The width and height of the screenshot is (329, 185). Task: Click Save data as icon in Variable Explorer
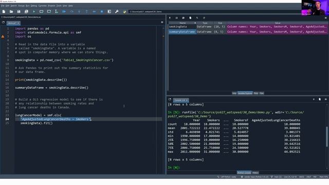pyautogui.click(x=184, y=18)
